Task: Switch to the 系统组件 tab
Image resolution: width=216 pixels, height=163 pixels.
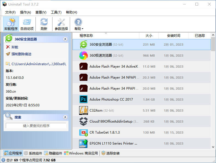Action: (33, 153)
